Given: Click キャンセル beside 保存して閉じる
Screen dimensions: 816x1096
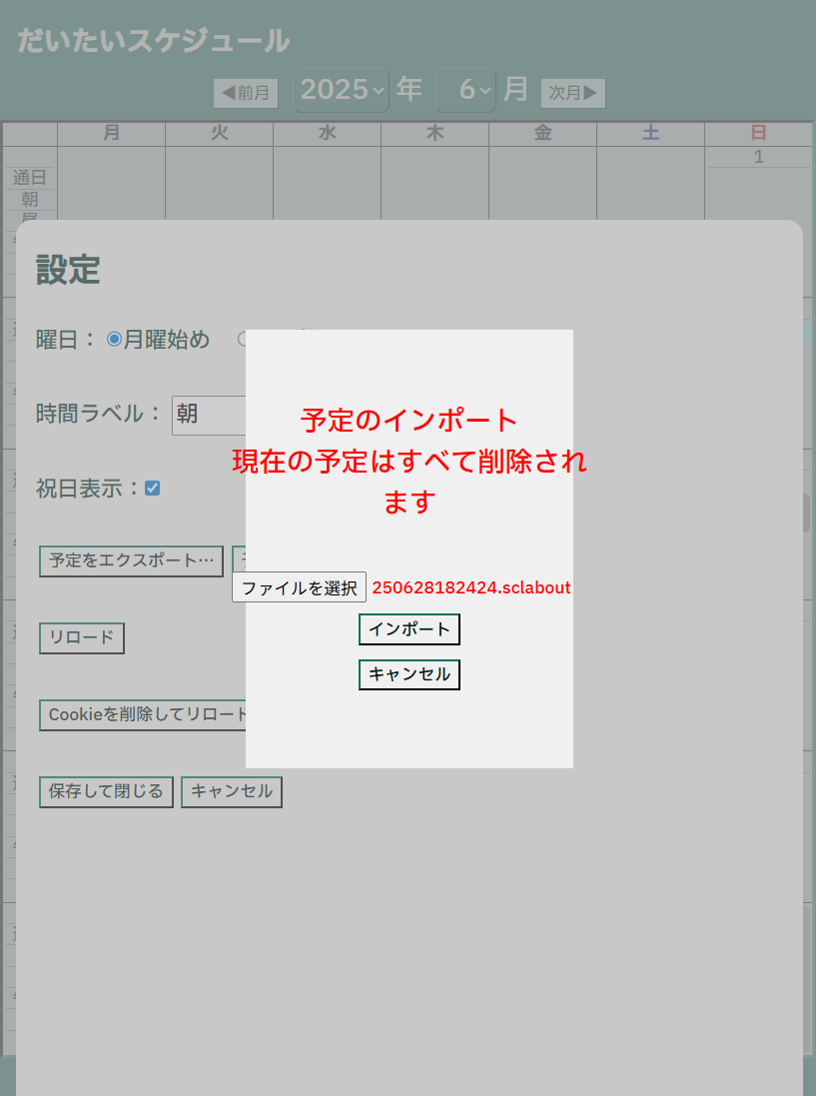Looking at the screenshot, I should [x=231, y=791].
